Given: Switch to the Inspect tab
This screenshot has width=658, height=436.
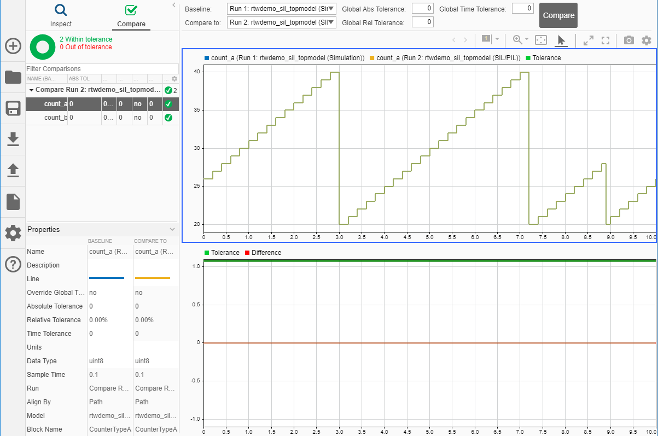Looking at the screenshot, I should click(x=61, y=15).
